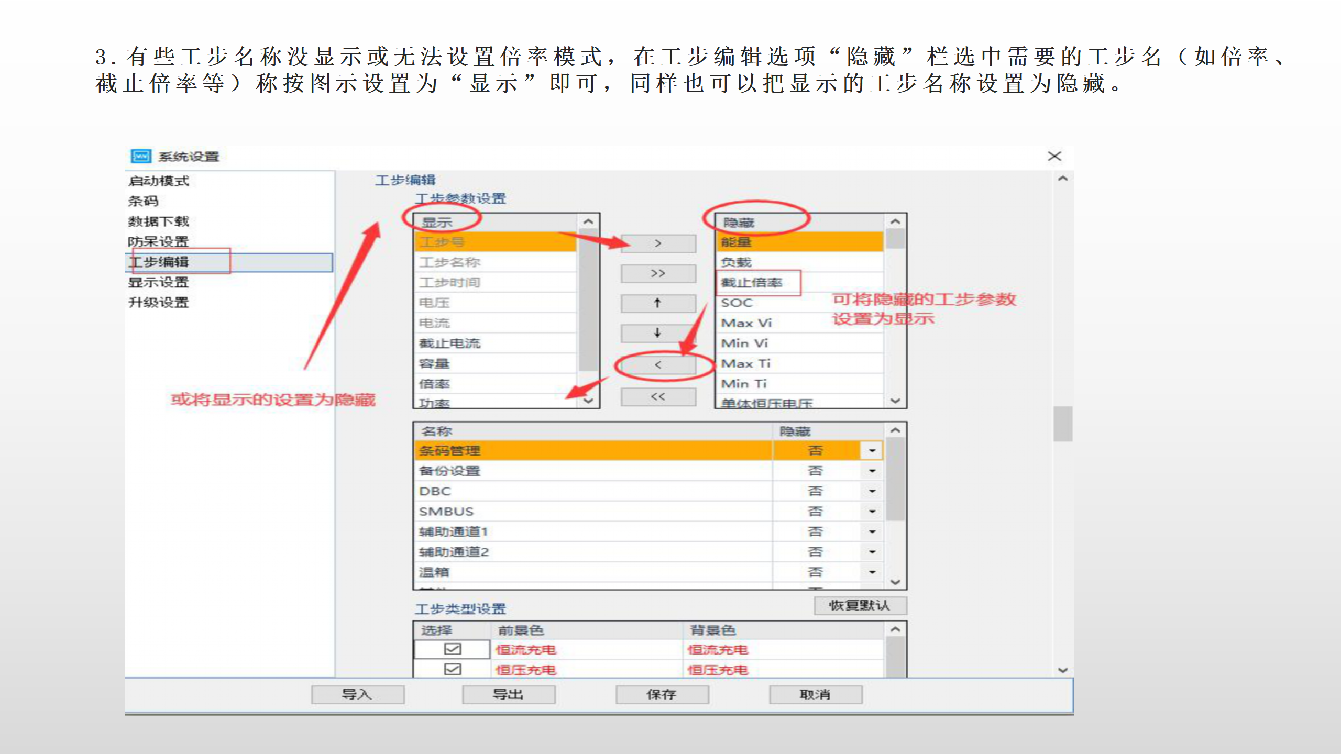The height and width of the screenshot is (754, 1341).
Task: Open the 升级设置 settings page
Action: coord(159,303)
